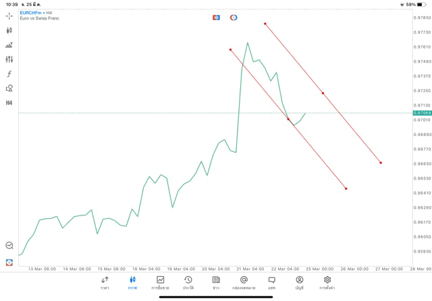Open the trade levels icon below chart type
432x301 pixels.
[x=9, y=45]
